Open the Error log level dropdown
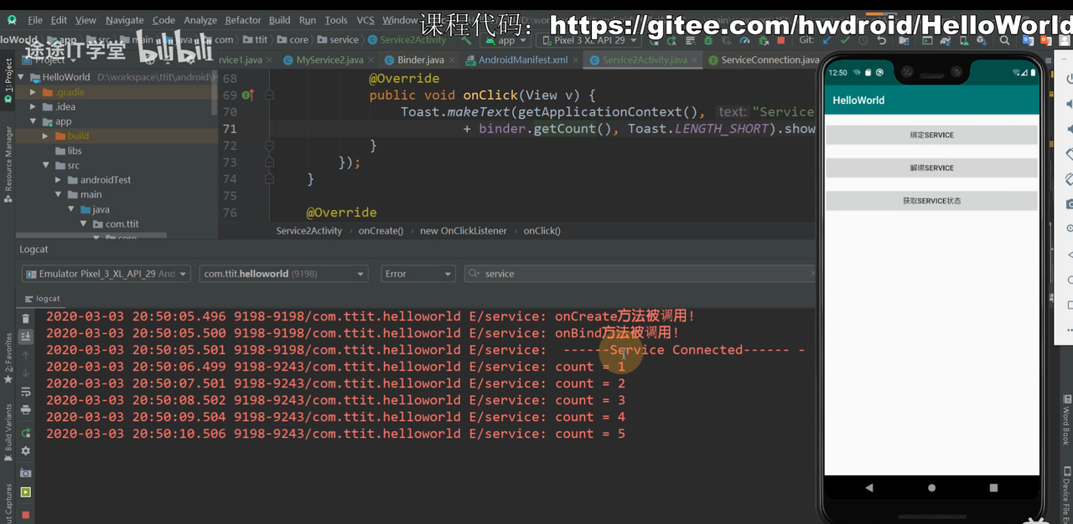 (x=417, y=274)
